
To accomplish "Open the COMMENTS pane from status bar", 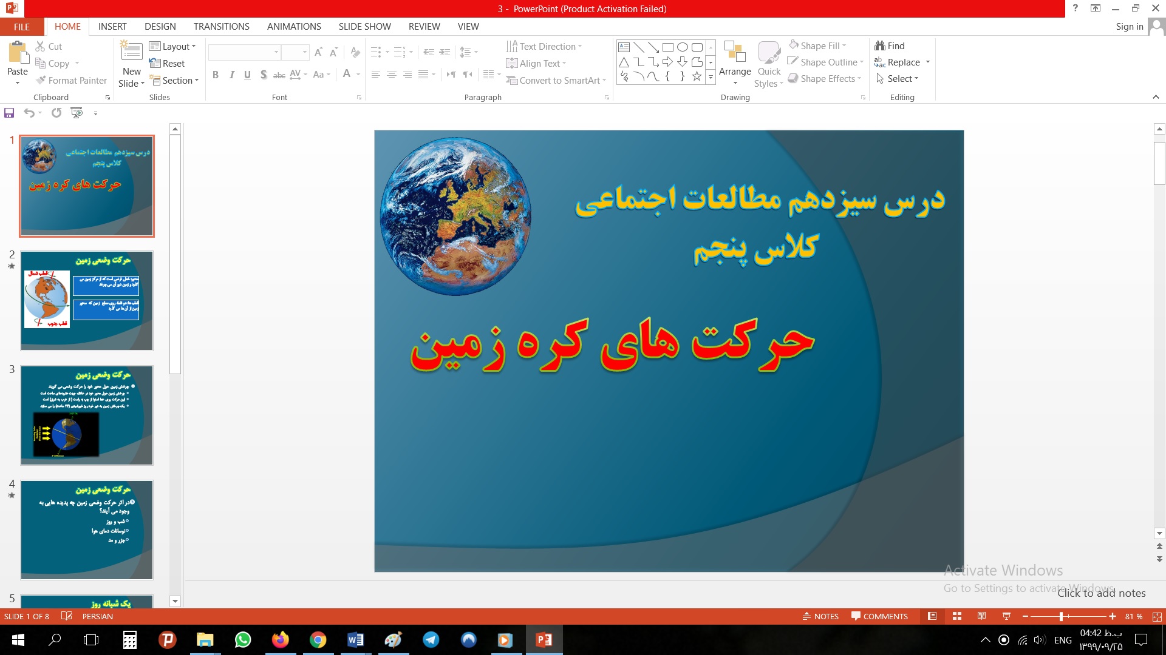I will [x=879, y=616].
